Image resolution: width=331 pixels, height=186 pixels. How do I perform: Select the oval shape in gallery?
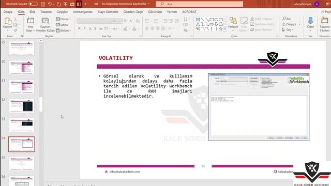(x=216, y=20)
